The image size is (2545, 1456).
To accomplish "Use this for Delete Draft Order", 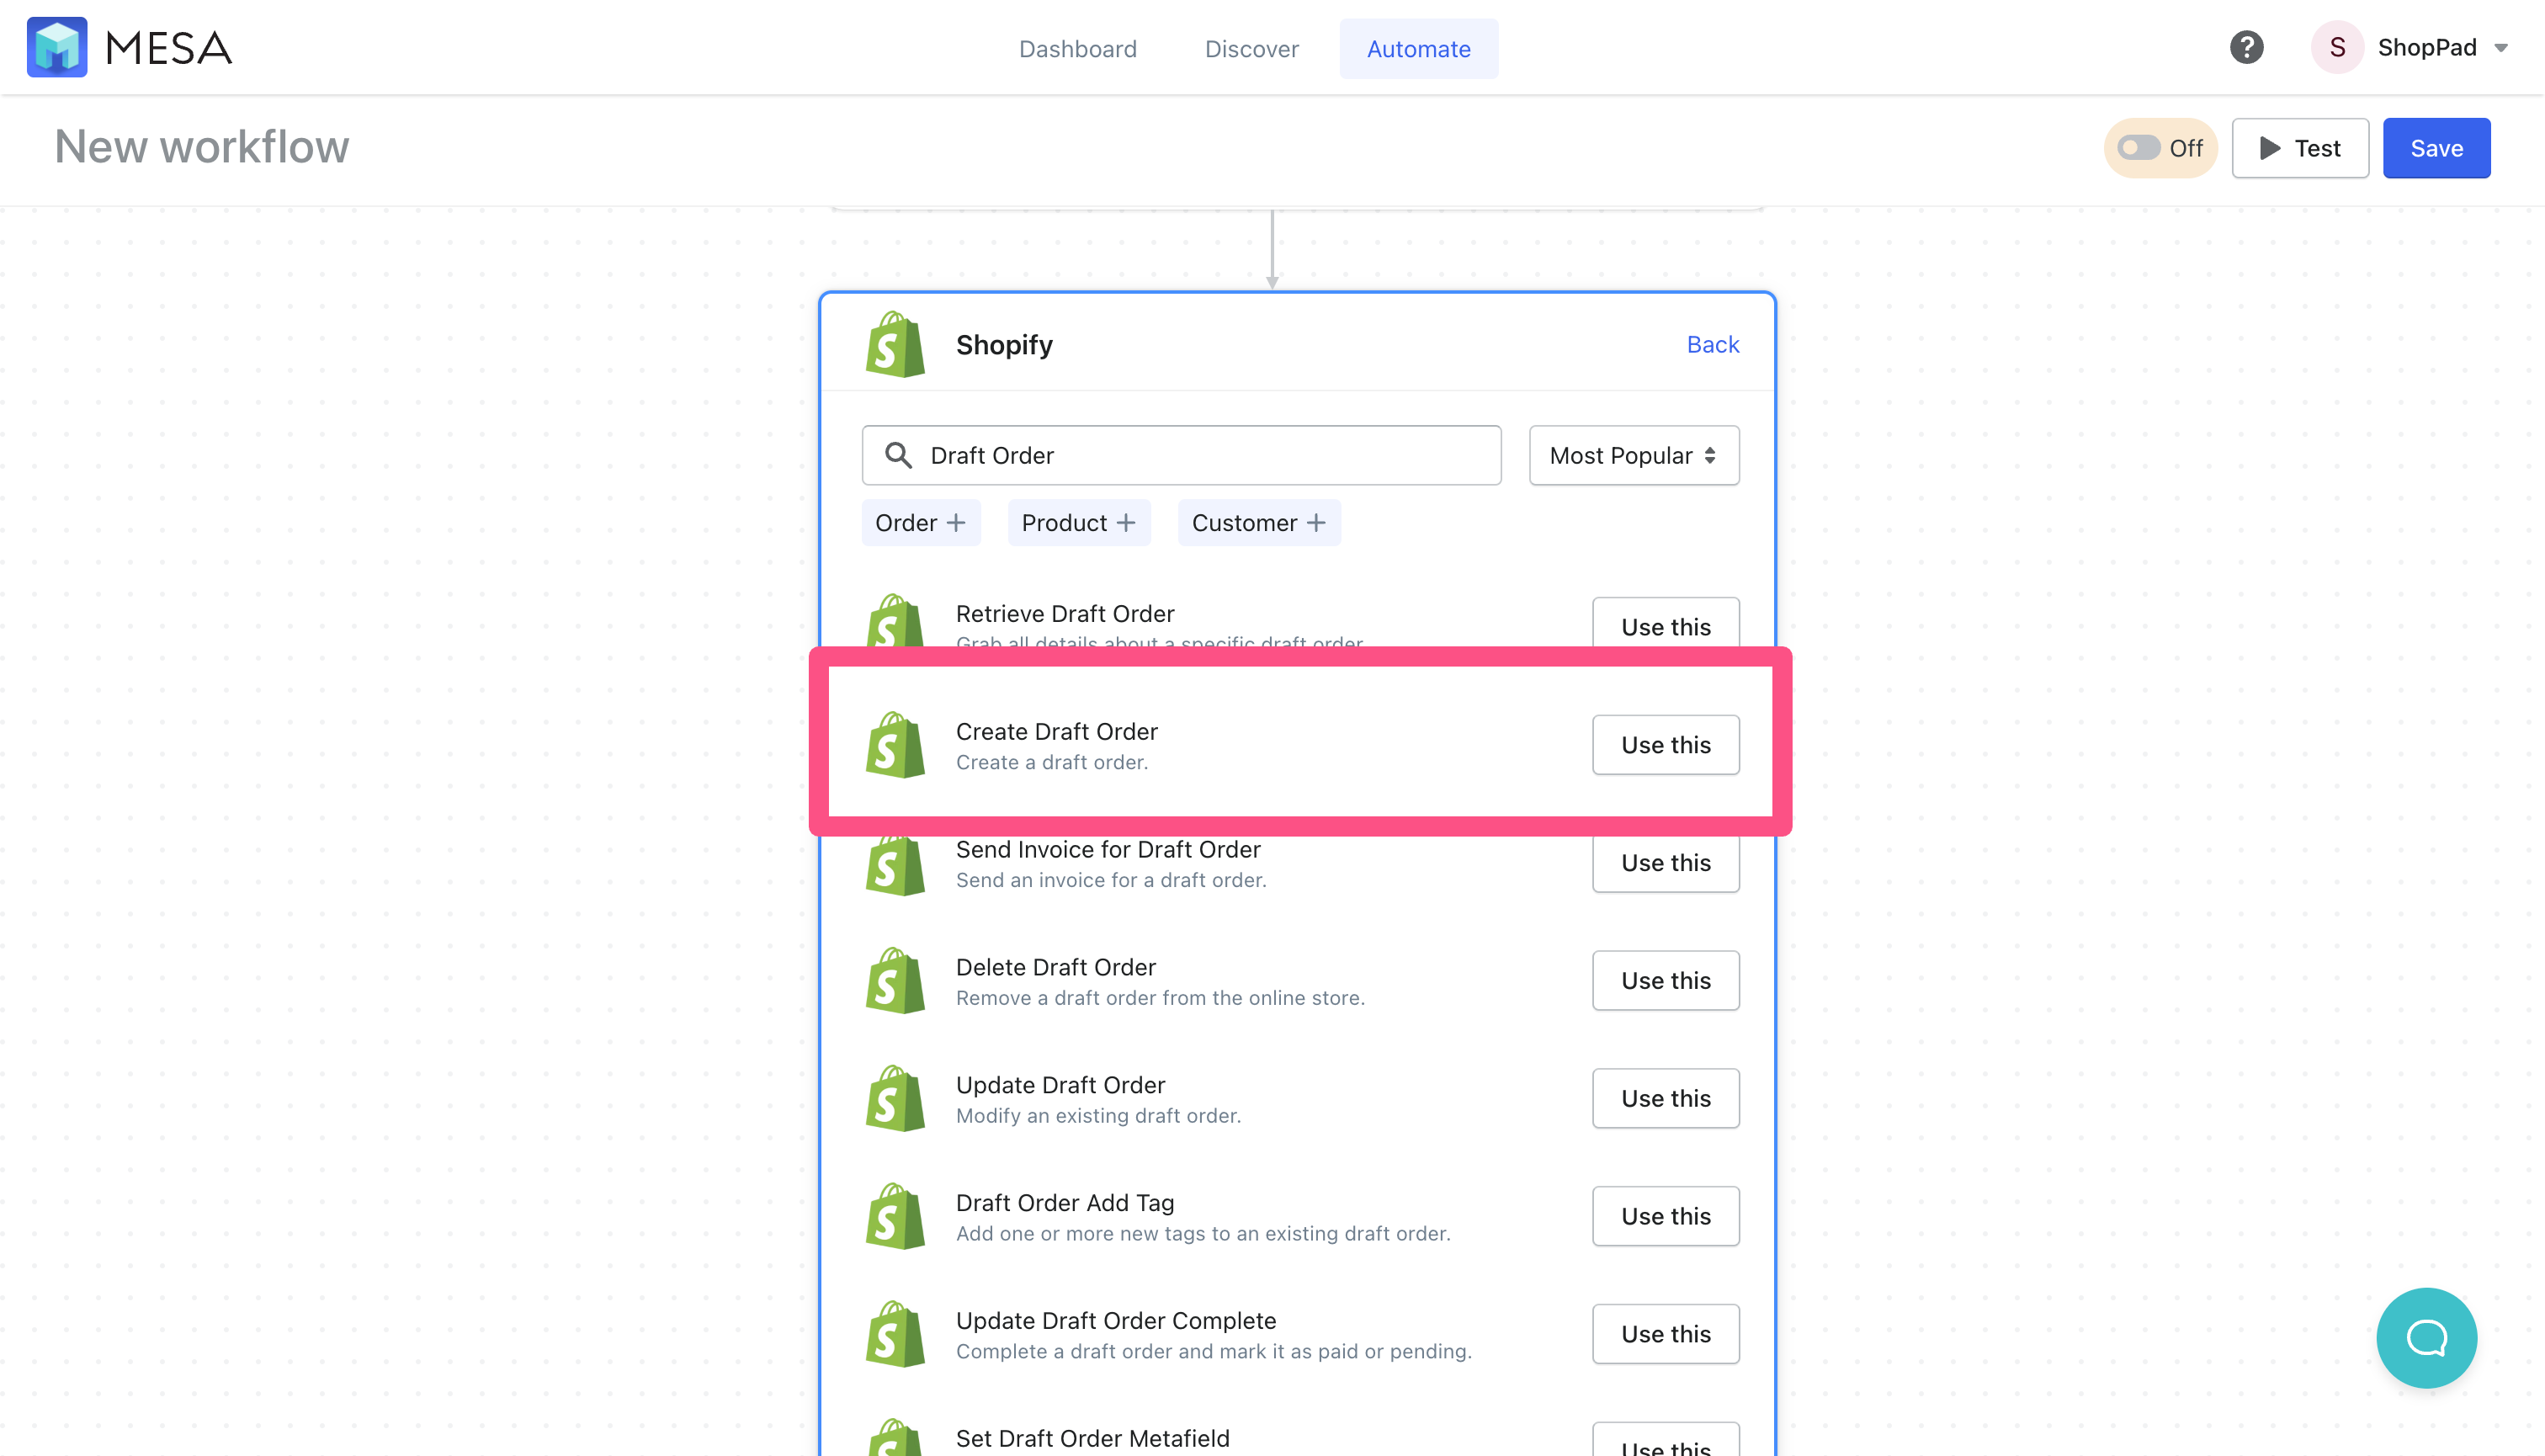I will (x=1666, y=980).
